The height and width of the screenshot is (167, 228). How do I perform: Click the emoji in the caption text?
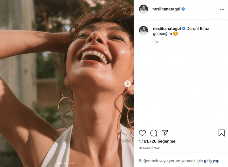[x=176, y=34]
